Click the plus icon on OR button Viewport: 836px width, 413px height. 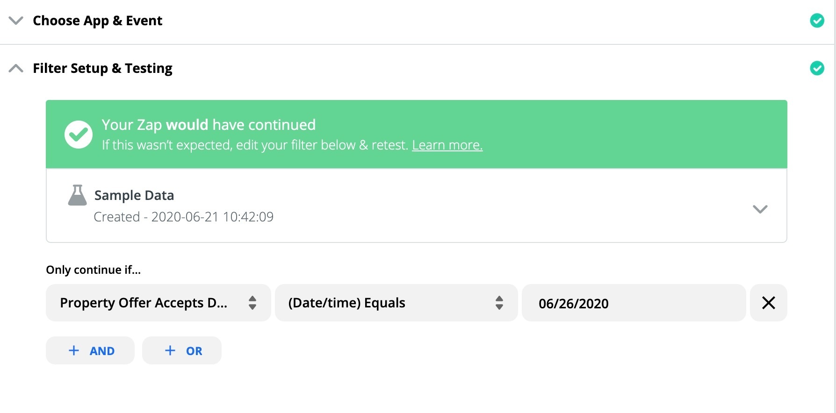(170, 350)
